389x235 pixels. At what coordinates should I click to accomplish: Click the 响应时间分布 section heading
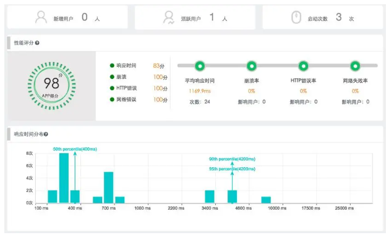click(28, 134)
